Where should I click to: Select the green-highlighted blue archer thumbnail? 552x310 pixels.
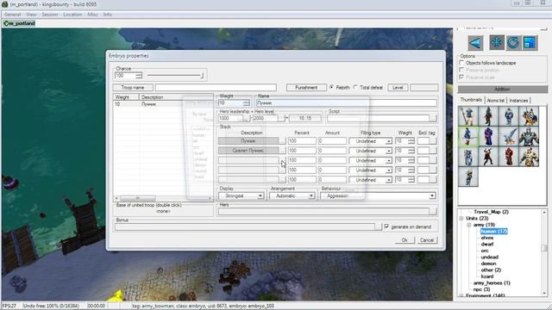click(x=467, y=136)
